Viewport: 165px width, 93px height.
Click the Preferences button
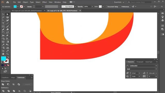[125, 7]
